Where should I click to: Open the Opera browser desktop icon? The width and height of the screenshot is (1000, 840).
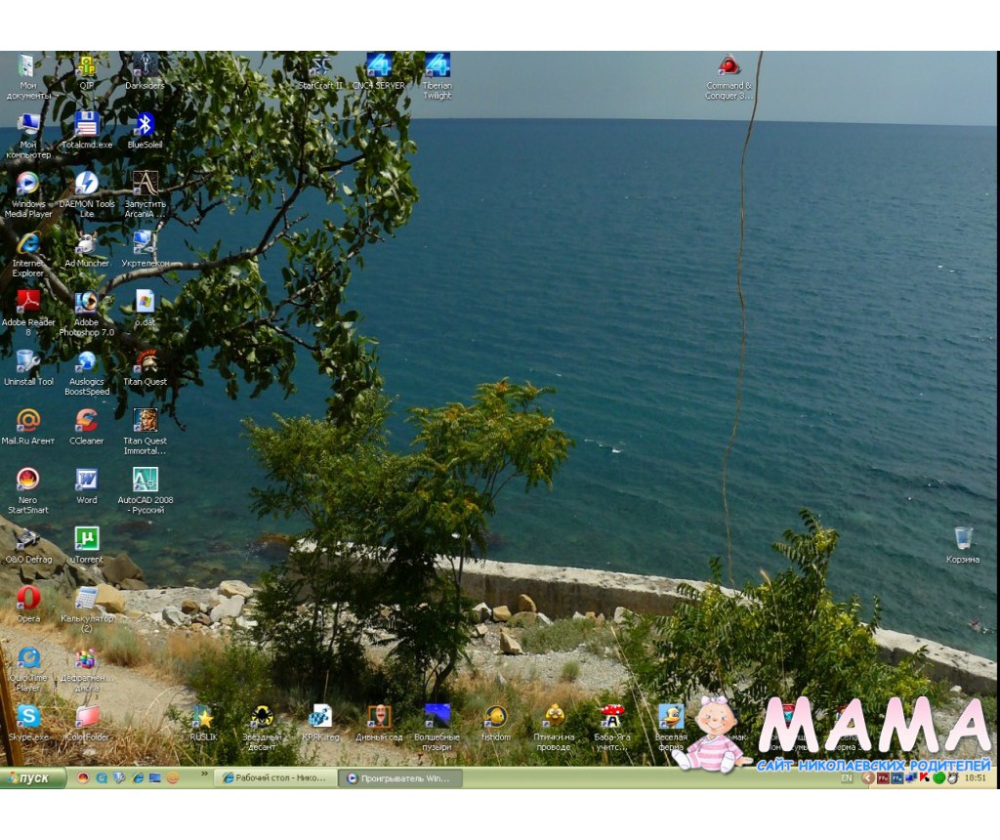pyautogui.click(x=28, y=598)
